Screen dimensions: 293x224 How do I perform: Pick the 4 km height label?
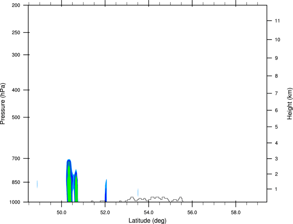276,143
